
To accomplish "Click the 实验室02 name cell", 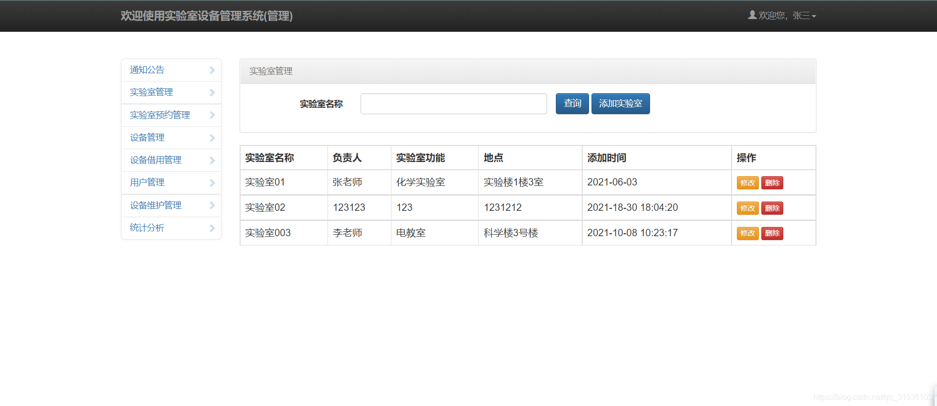I will point(284,208).
